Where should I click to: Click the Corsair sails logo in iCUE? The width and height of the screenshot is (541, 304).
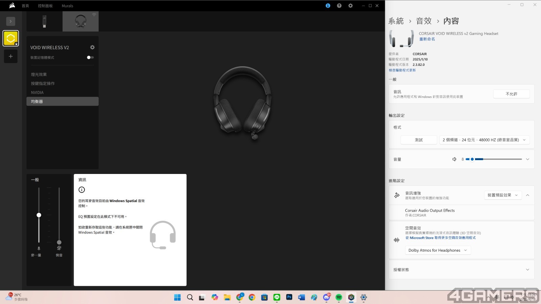point(12,5)
